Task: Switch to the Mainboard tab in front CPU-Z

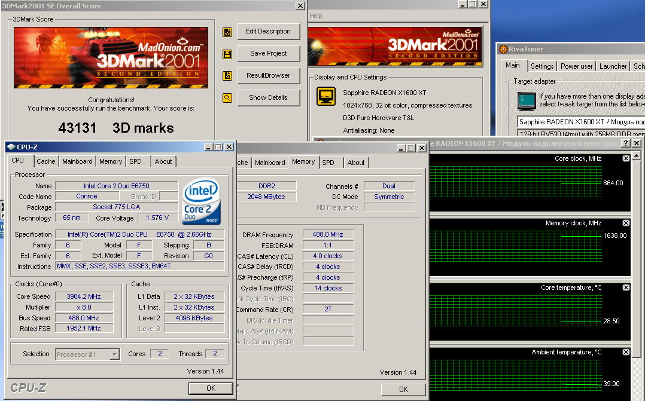Action: [77, 161]
